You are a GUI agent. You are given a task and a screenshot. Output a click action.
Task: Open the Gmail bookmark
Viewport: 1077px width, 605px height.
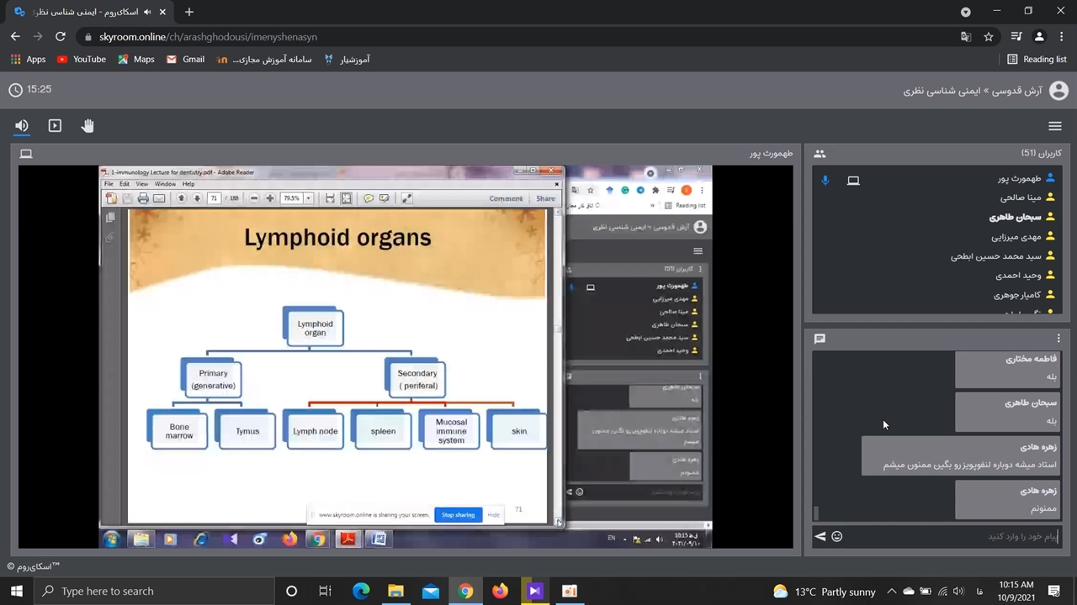(185, 60)
